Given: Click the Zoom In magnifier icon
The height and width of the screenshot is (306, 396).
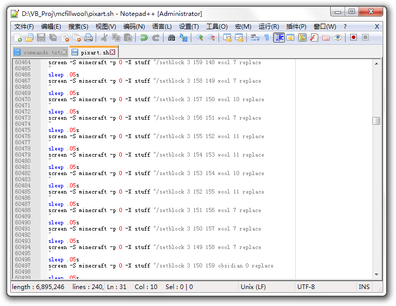Looking at the screenshot, I should (x=200, y=37).
